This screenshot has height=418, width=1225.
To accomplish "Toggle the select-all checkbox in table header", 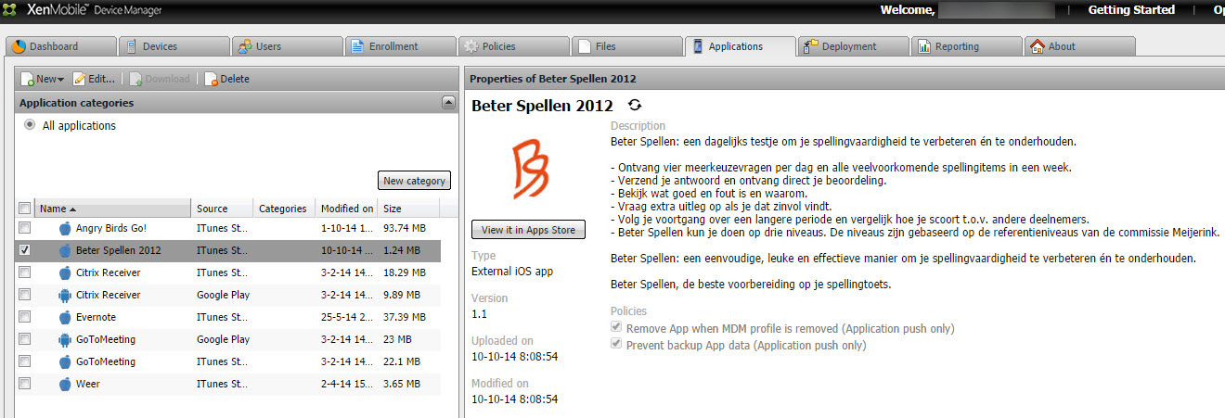I will pyautogui.click(x=24, y=209).
